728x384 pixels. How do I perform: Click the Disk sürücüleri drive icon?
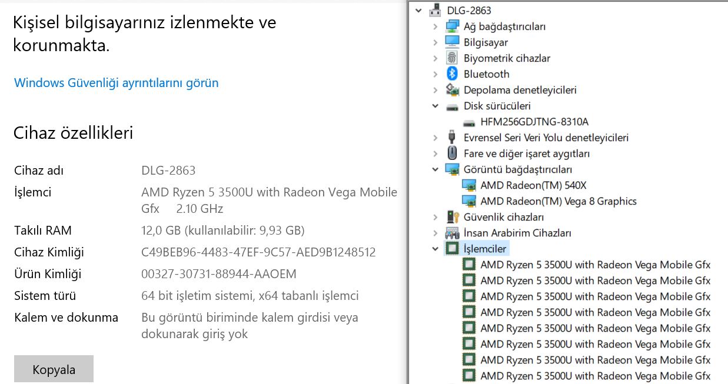pyautogui.click(x=452, y=106)
